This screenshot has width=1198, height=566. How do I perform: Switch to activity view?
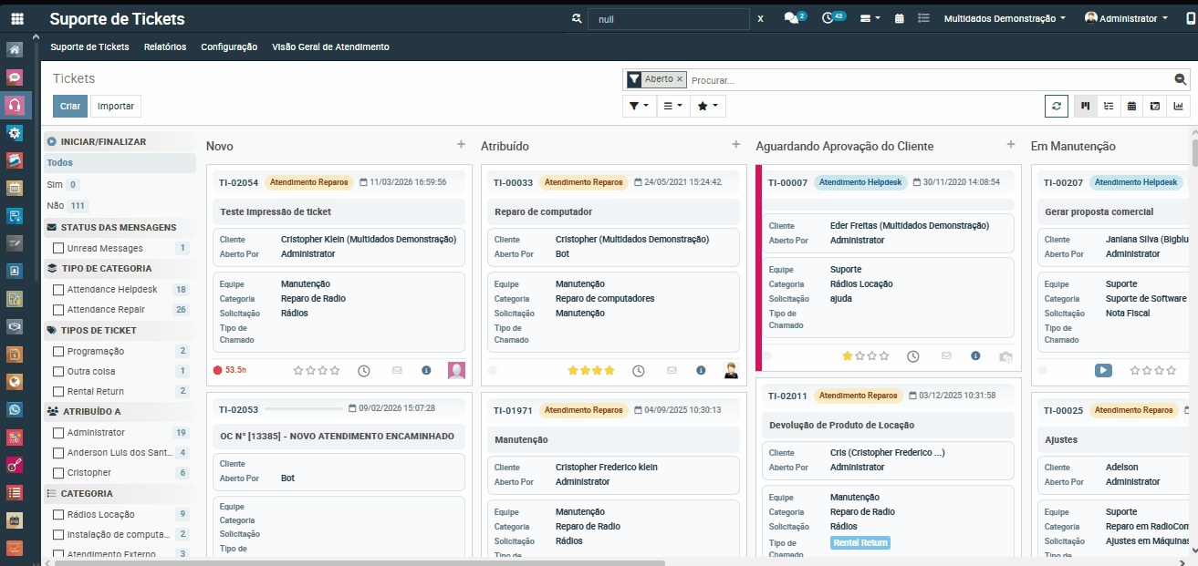coord(1155,106)
